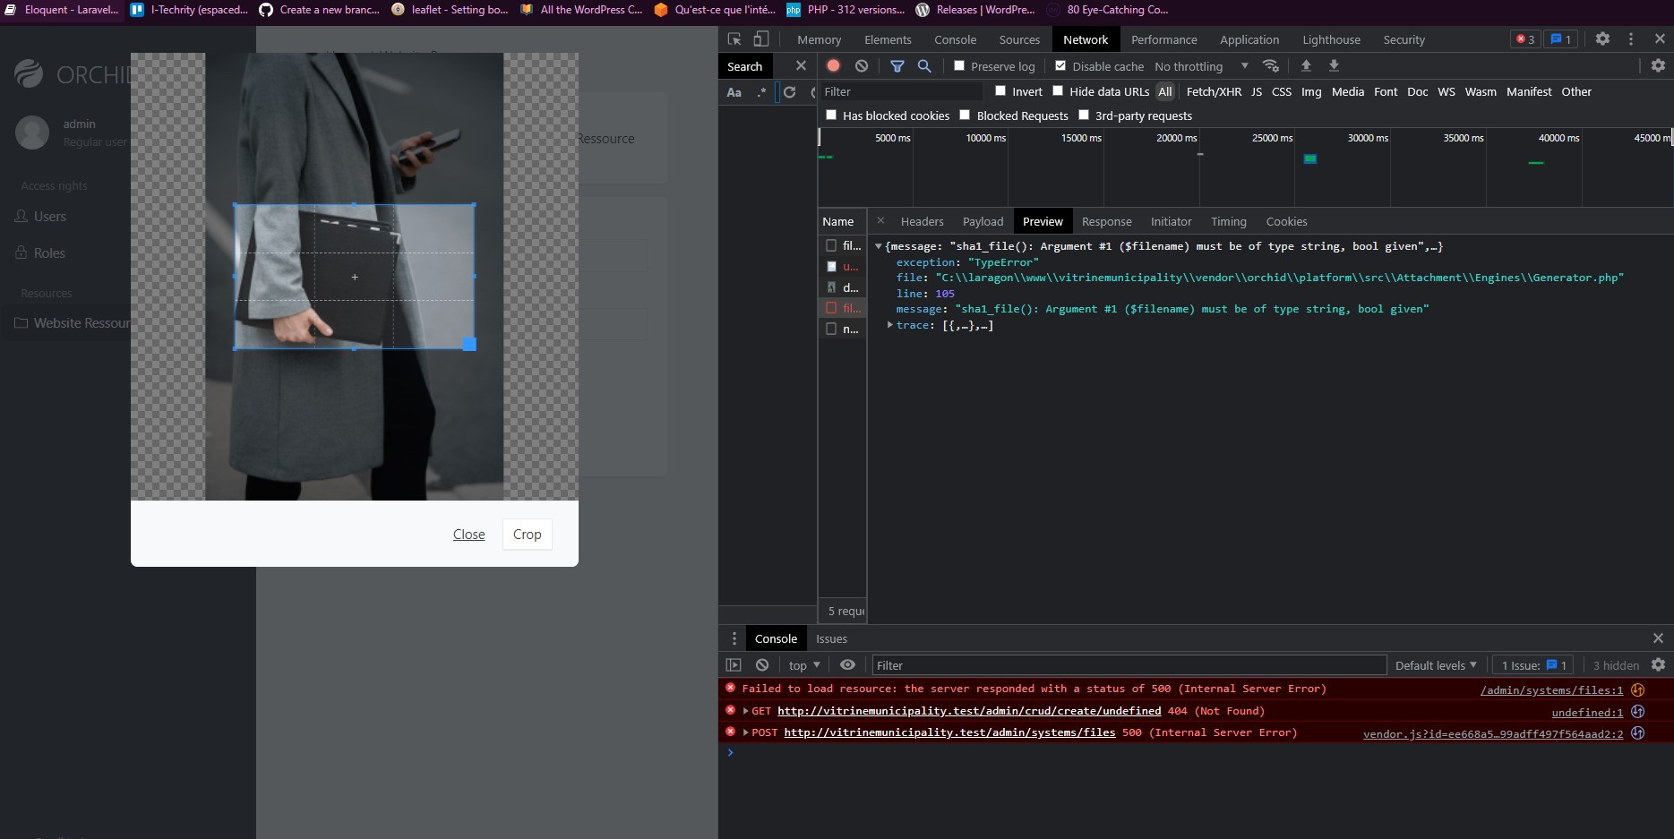Open network search with the magnifier icon
The width and height of the screenshot is (1674, 839).
(925, 65)
